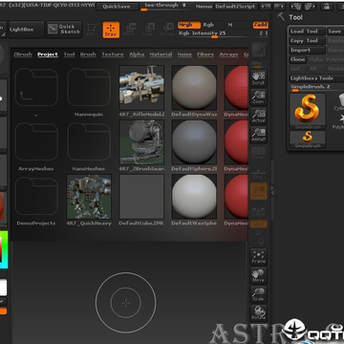Toggle the Persp perspective button
This screenshot has width=344, height=344.
coord(258,154)
